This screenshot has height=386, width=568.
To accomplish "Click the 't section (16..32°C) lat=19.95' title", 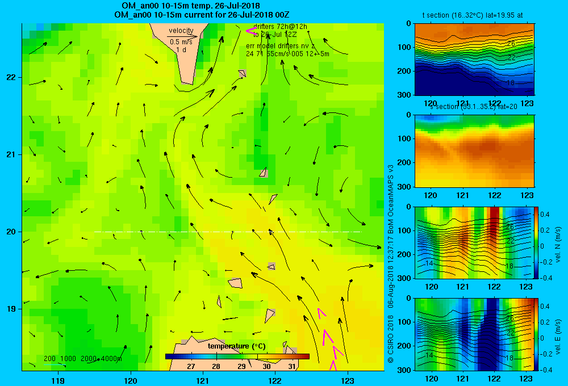I will pyautogui.click(x=473, y=15).
